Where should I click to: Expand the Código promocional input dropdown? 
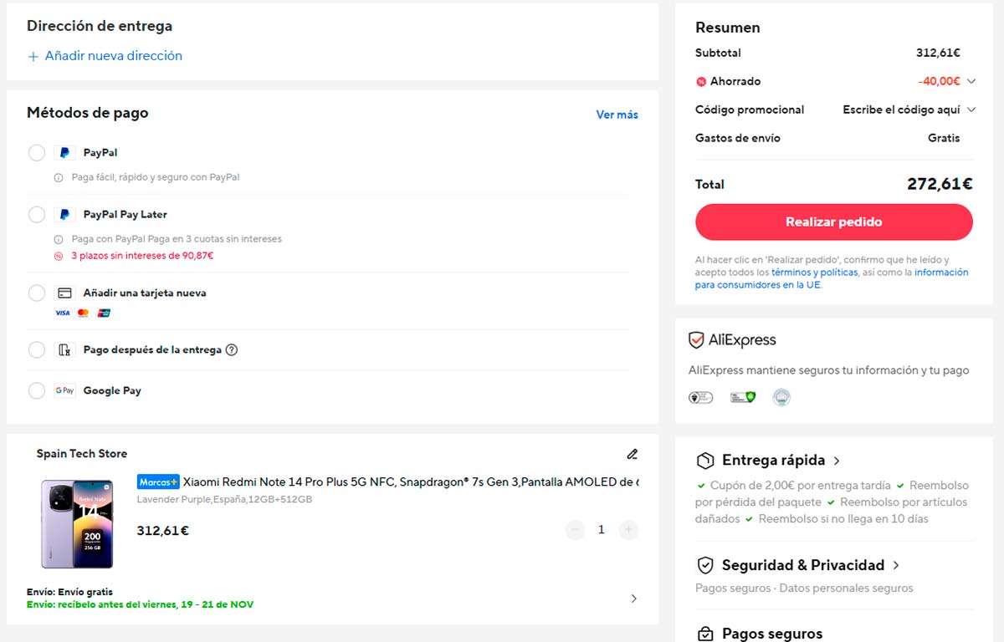971,110
